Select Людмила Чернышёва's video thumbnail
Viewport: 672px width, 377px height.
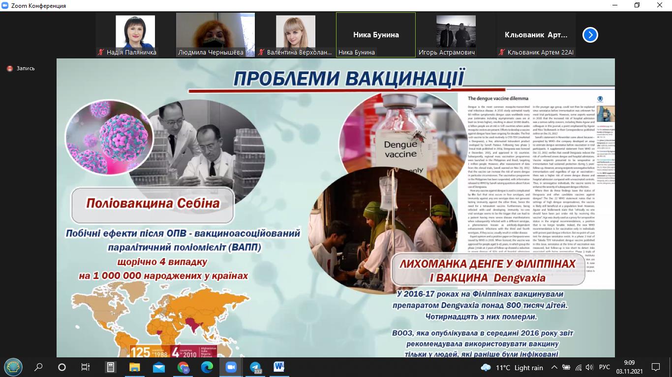215,35
